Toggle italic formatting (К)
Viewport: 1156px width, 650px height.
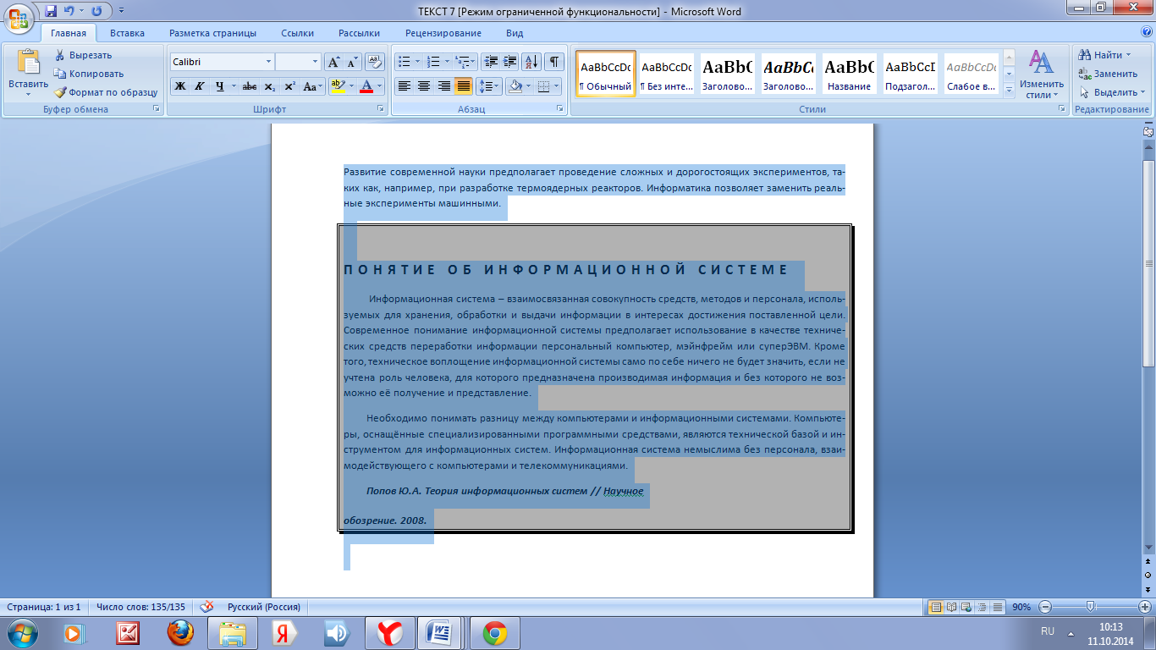pyautogui.click(x=200, y=86)
